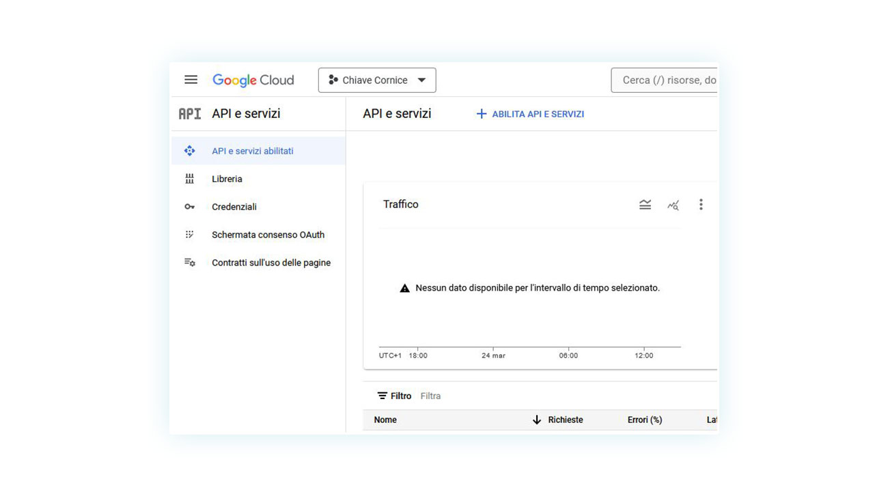
Task: Click the API e servizi sidebar heading
Action: point(246,114)
